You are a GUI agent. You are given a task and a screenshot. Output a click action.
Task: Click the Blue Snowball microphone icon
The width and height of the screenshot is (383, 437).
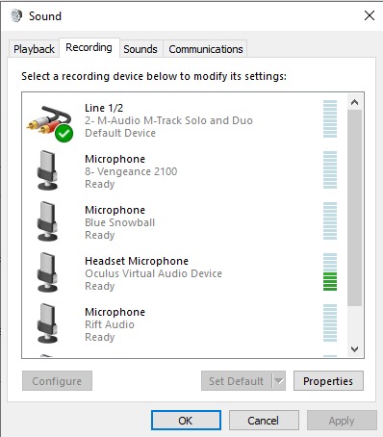(x=47, y=221)
